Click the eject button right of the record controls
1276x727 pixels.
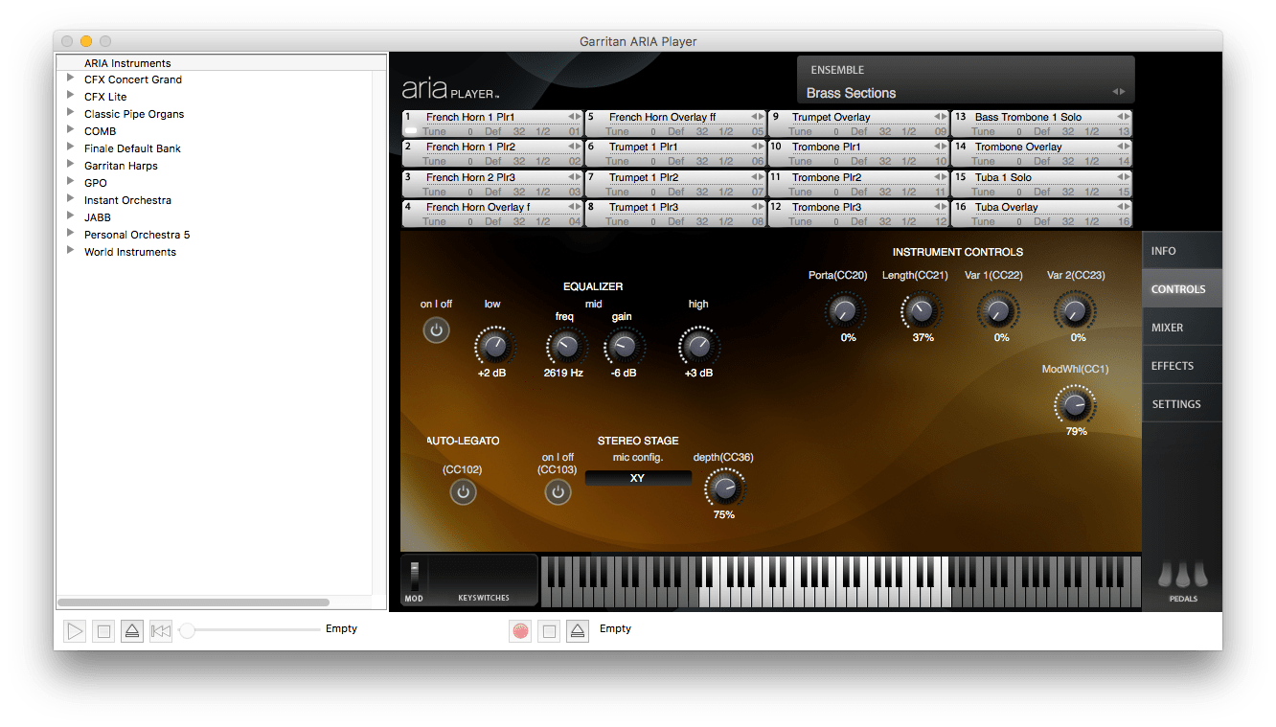click(x=577, y=630)
